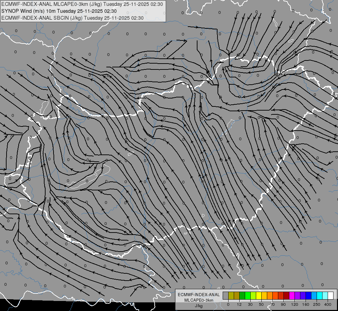Click the ECMWF-INDEX-ANAL legend label
338x311 pixels.
(199, 295)
